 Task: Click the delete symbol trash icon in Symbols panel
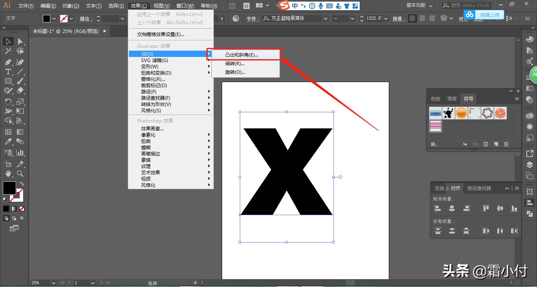(506, 144)
